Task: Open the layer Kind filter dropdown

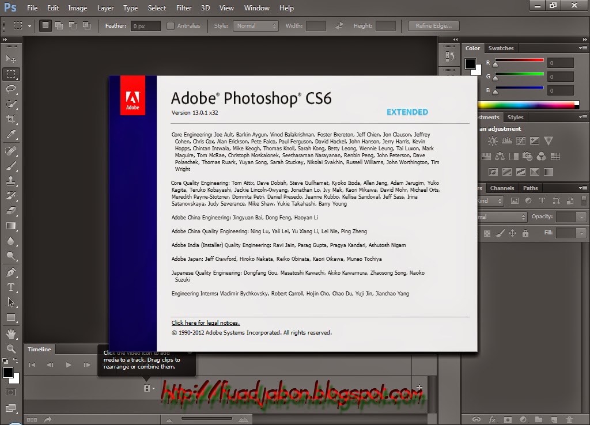Action: click(490, 201)
